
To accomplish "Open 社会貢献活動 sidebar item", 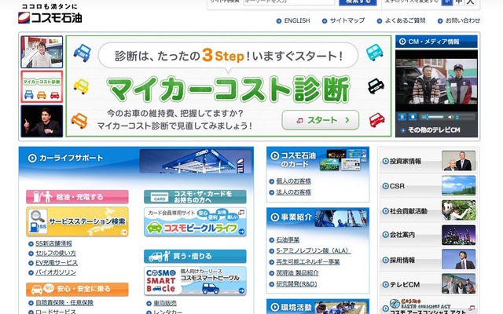I will [428, 210].
